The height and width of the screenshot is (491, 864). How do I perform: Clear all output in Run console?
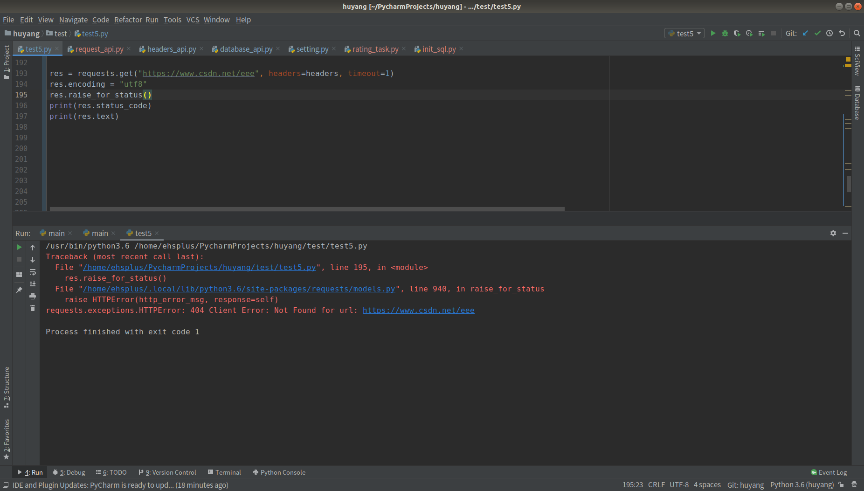tap(33, 308)
